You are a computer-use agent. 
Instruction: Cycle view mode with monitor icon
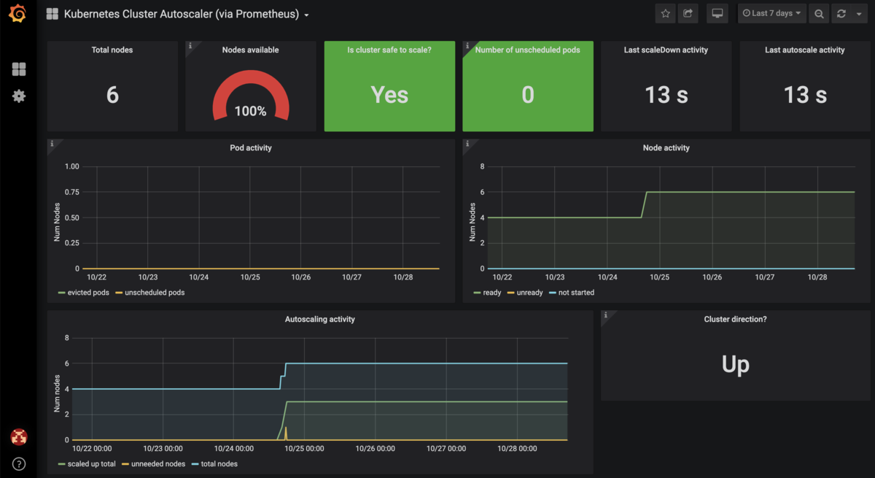(717, 14)
